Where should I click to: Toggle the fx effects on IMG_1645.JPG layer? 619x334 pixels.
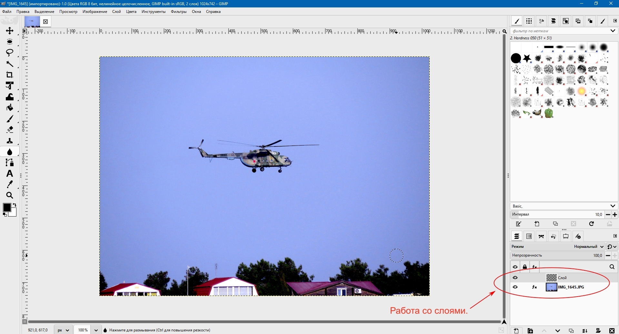pyautogui.click(x=534, y=287)
